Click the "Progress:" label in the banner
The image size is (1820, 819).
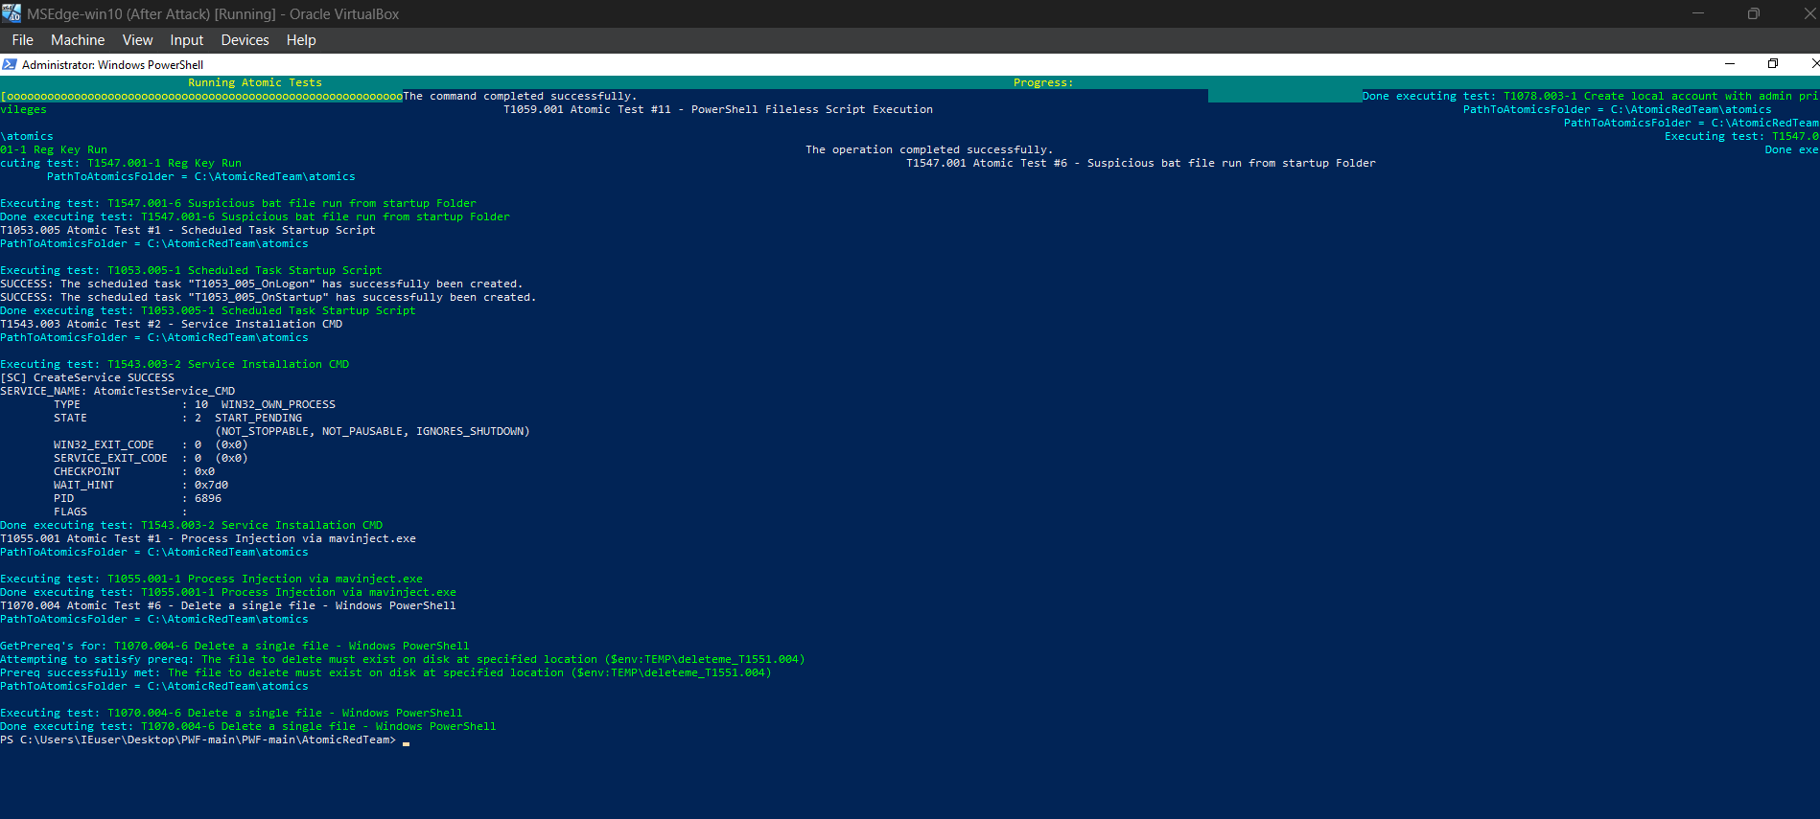pyautogui.click(x=1043, y=83)
